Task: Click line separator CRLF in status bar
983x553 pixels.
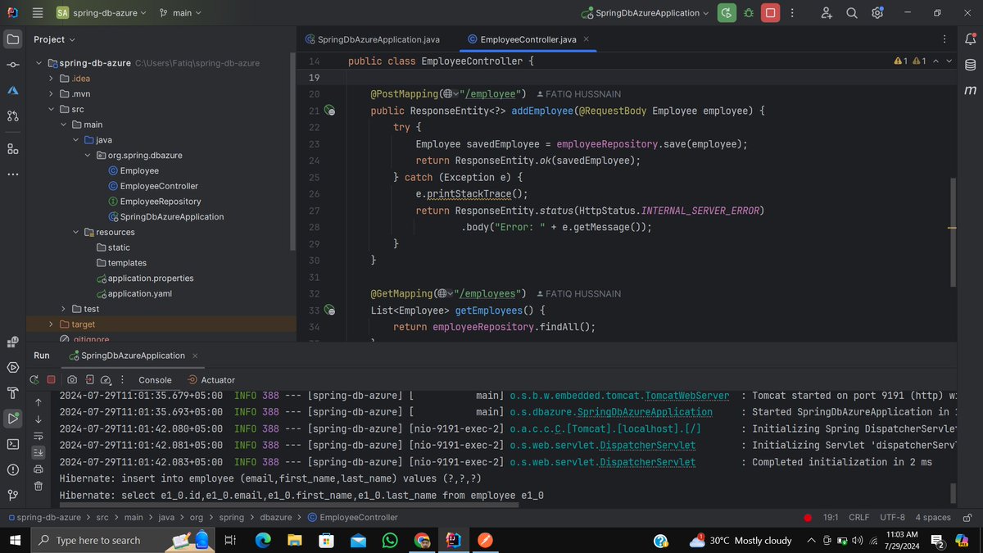Action: tap(859, 518)
